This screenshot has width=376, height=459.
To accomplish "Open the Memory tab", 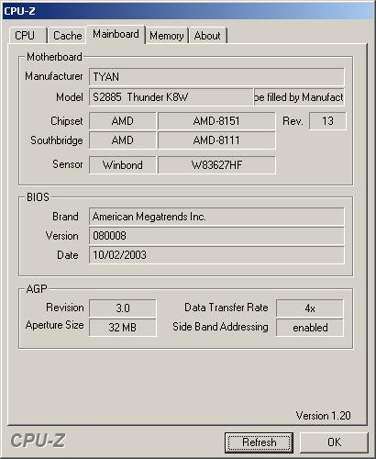I will [x=167, y=36].
